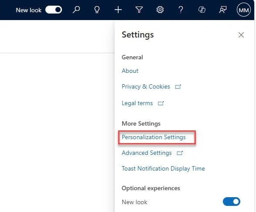Open the advanced find funnel icon
This screenshot has width=256, height=212.
[139, 10]
